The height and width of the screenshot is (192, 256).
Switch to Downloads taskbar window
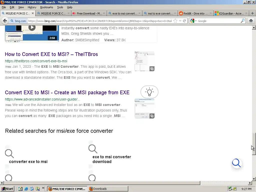tap(108, 189)
